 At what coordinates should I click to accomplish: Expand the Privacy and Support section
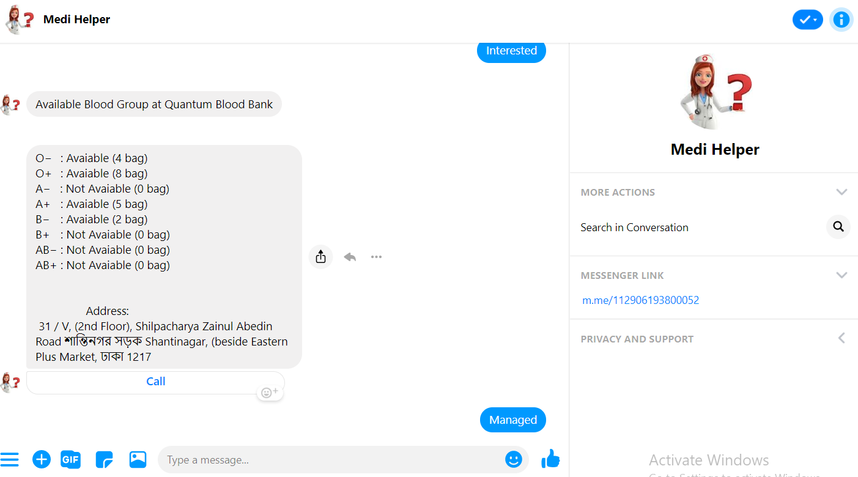coord(841,338)
